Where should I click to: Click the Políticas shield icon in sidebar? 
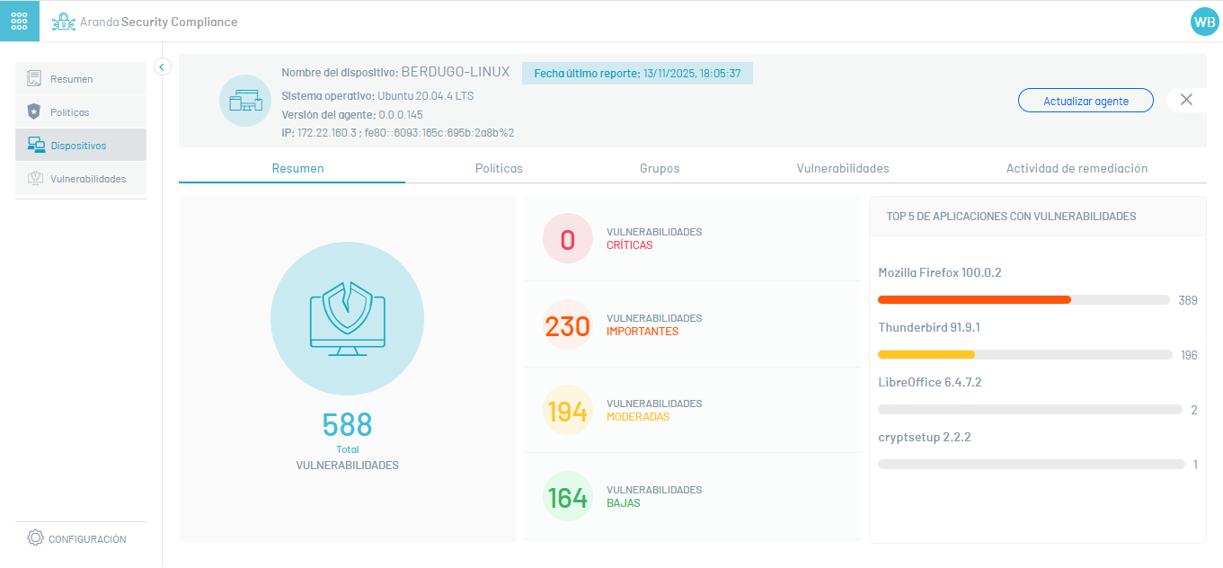click(34, 112)
